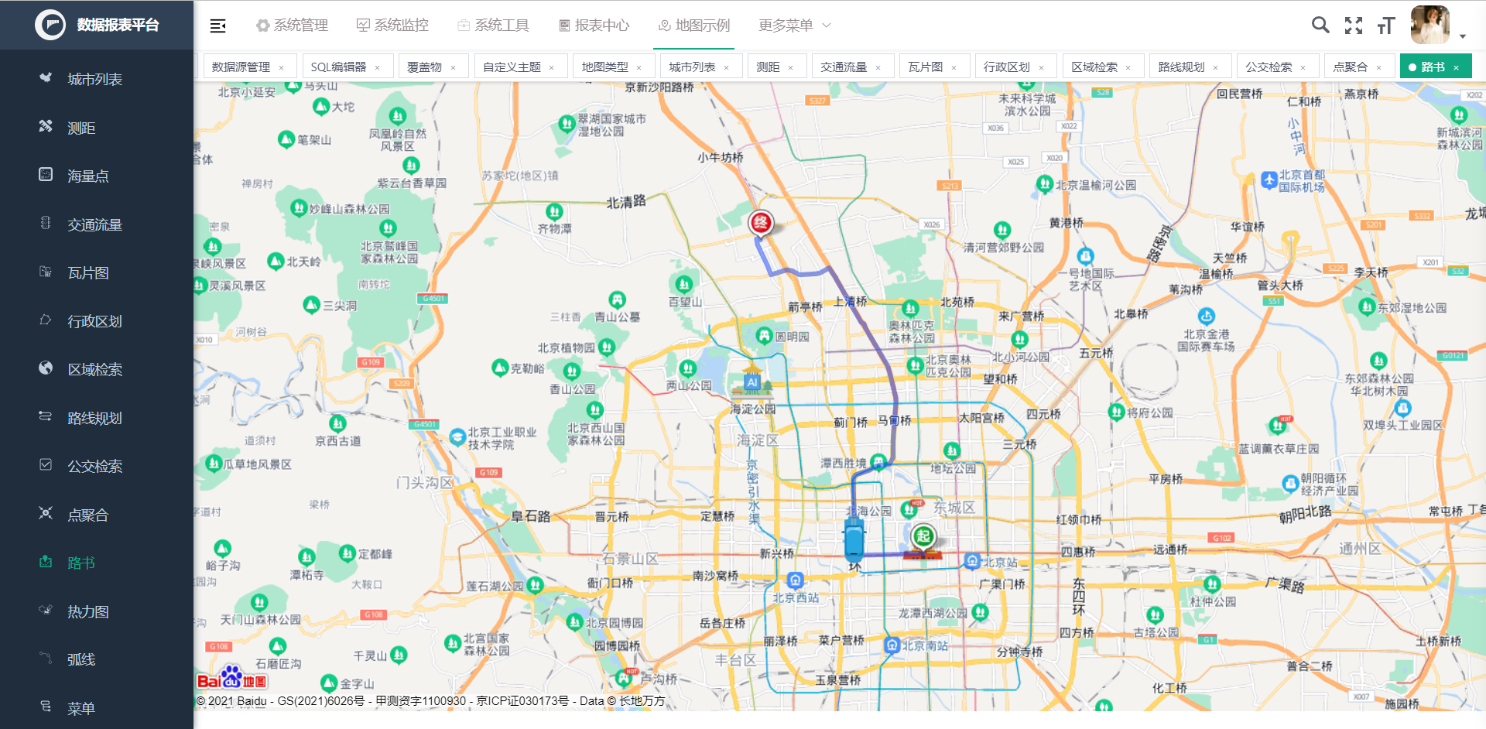Click the green 起 start marker on map
The image size is (1486, 729).
pos(923,534)
